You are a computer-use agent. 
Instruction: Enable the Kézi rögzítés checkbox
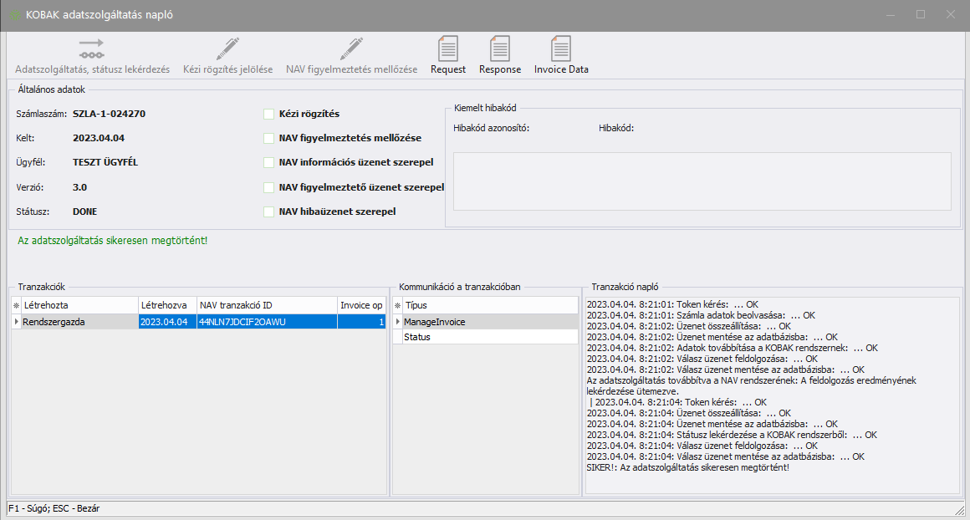tap(268, 114)
